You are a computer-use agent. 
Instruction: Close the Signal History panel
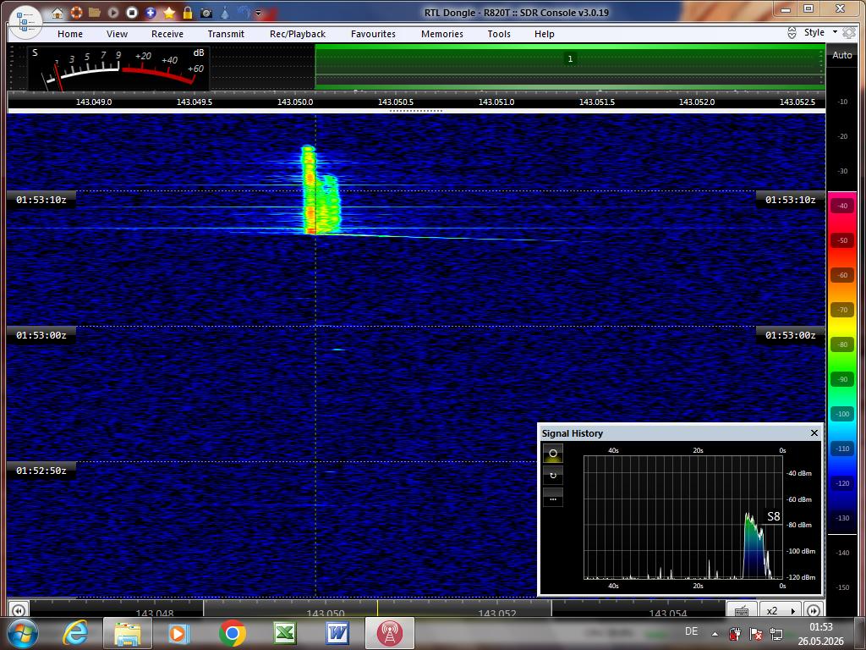click(x=814, y=432)
